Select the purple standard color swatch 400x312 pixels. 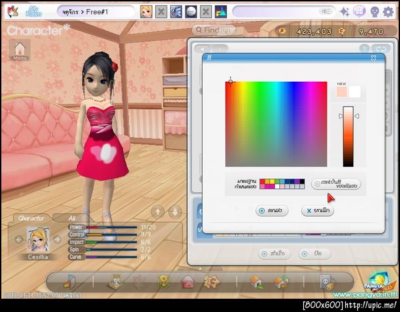(x=297, y=182)
